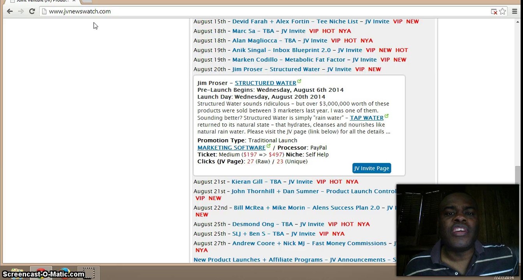Open the TAP WATER link
The image size is (523, 280).
point(367,118)
